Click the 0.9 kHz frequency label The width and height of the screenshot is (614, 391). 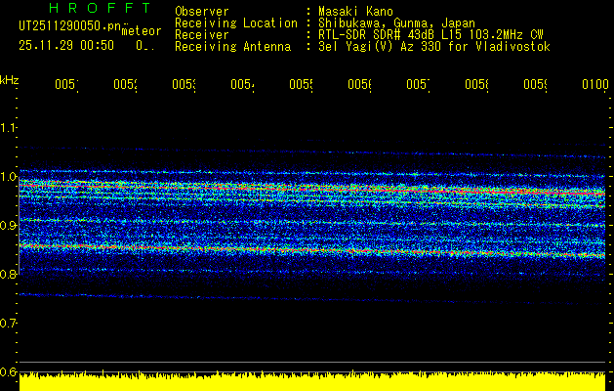point(8,226)
